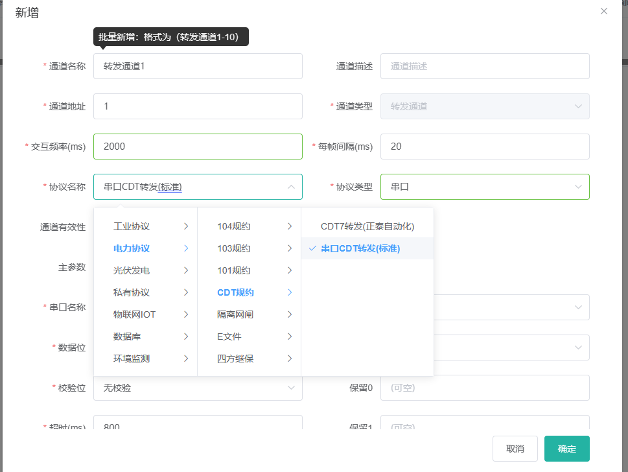Select 私有协议 in the cascader menu
The width and height of the screenshot is (628, 472).
[146, 292]
